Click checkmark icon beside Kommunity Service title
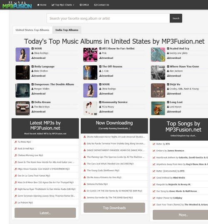 pyautogui.click(x=100, y=102)
